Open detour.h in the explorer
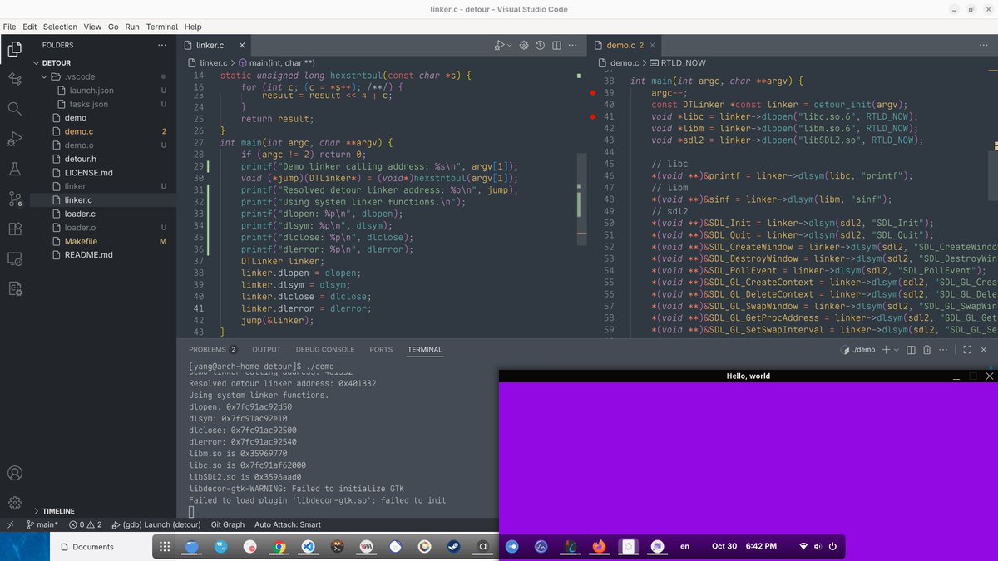This screenshot has width=998, height=561. (81, 159)
